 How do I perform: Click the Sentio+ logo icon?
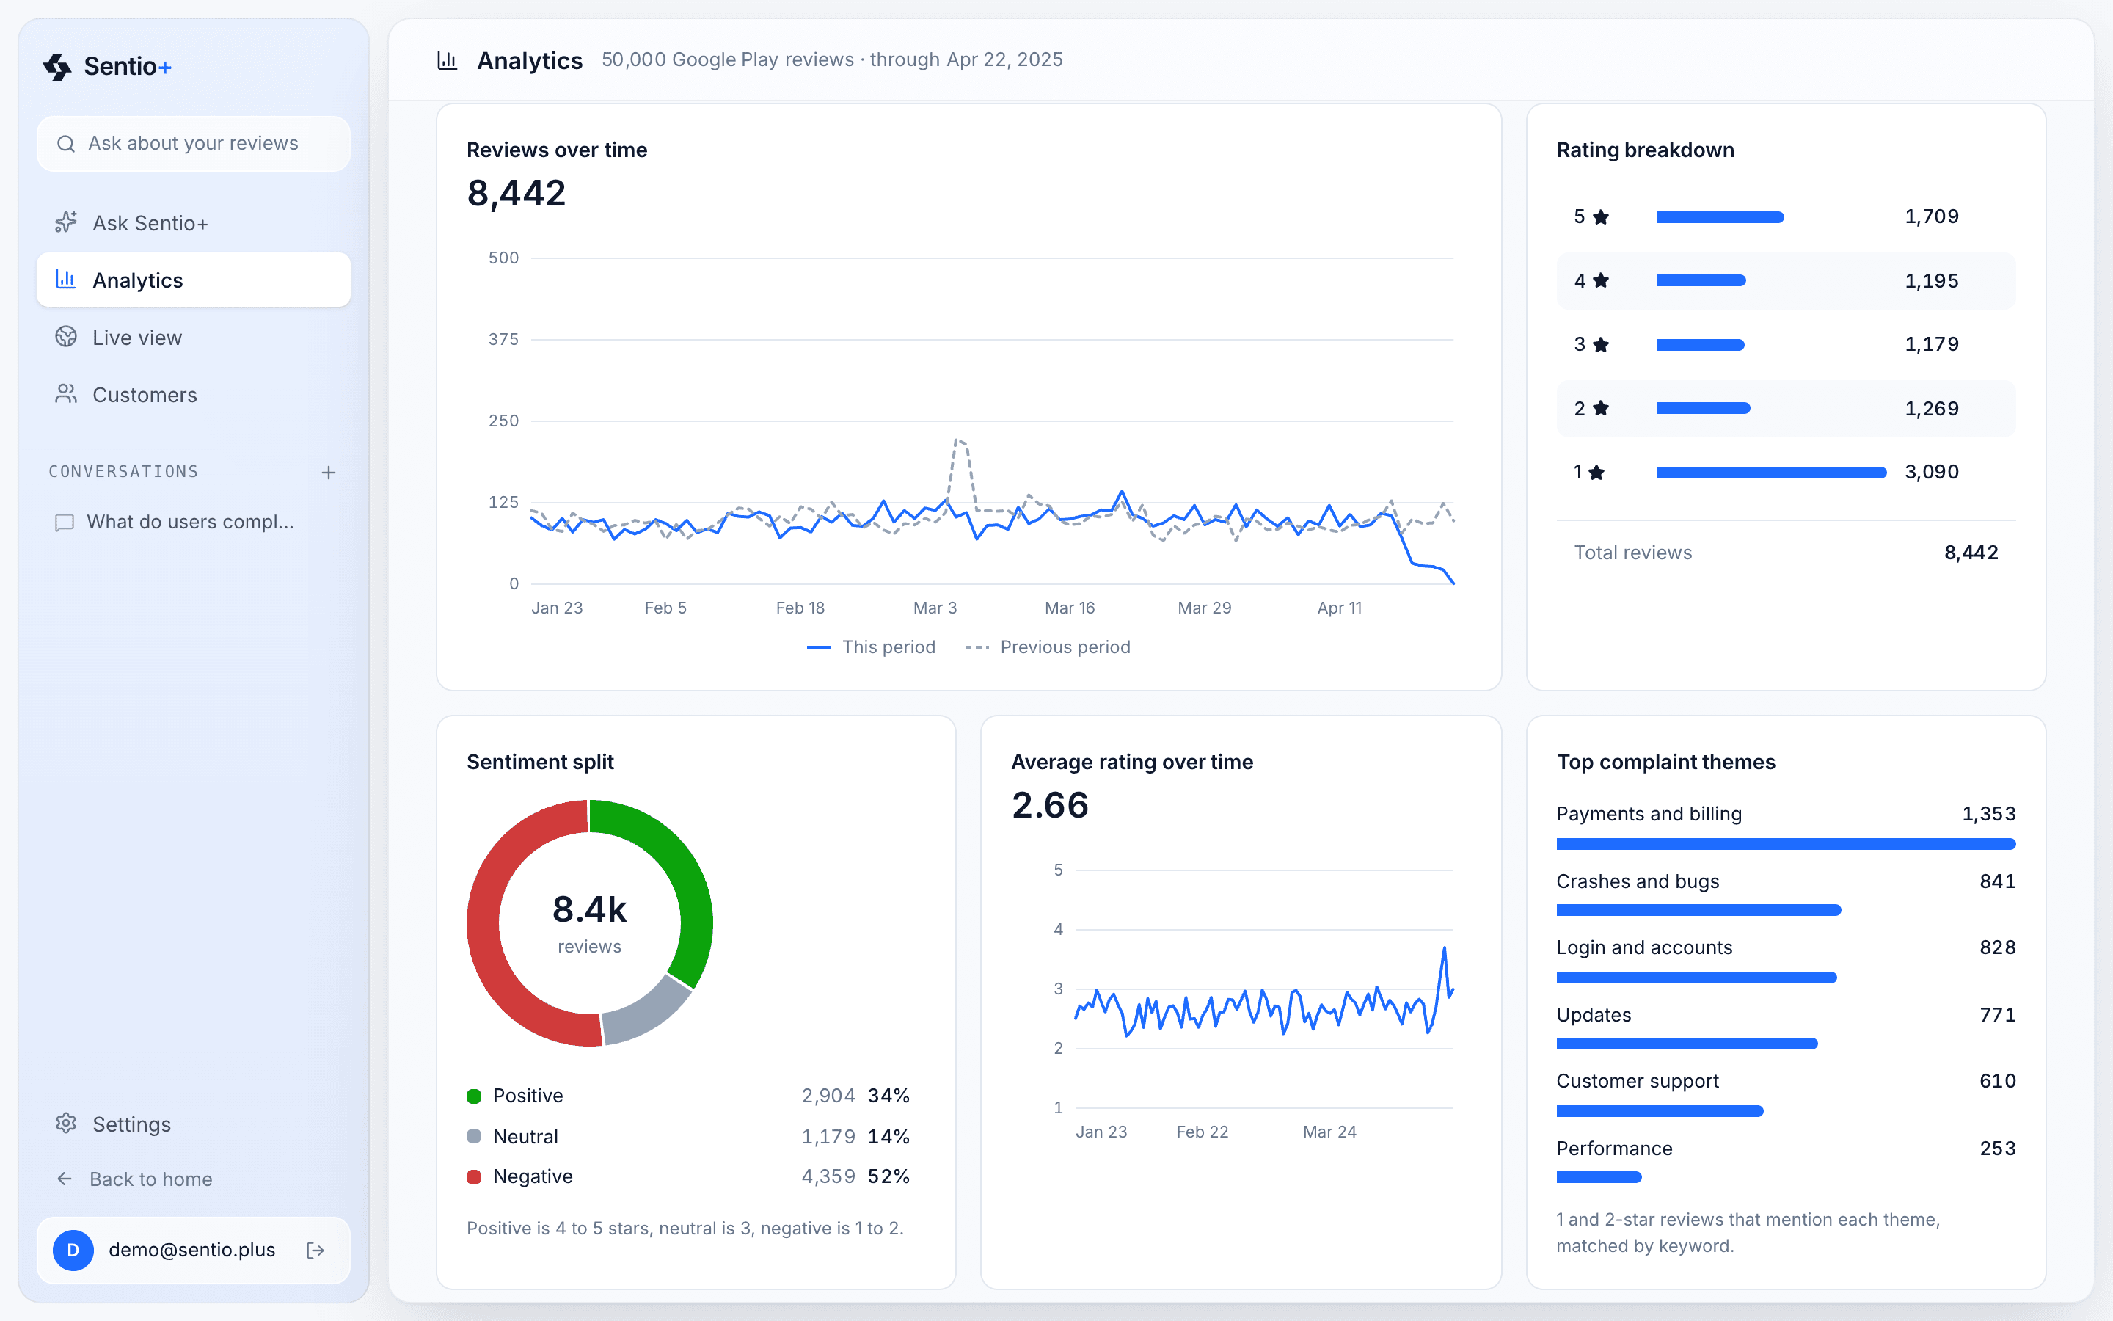tap(58, 66)
